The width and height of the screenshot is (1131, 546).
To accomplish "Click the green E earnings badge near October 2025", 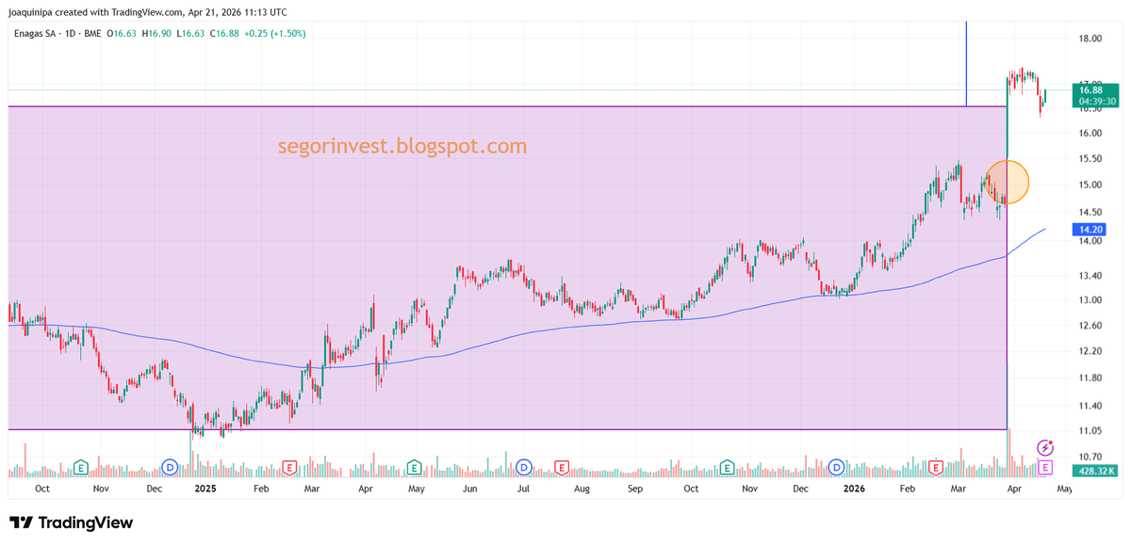I will [727, 467].
